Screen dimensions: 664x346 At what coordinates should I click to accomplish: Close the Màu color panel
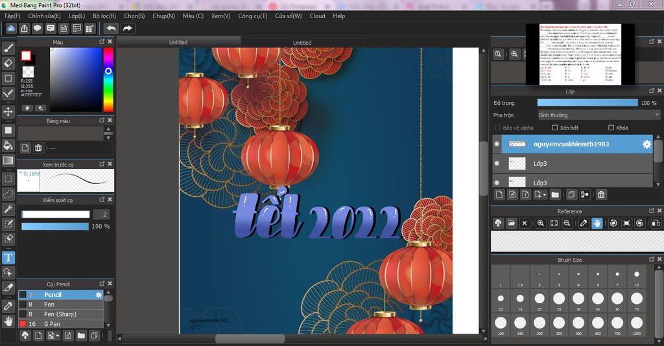coord(110,41)
